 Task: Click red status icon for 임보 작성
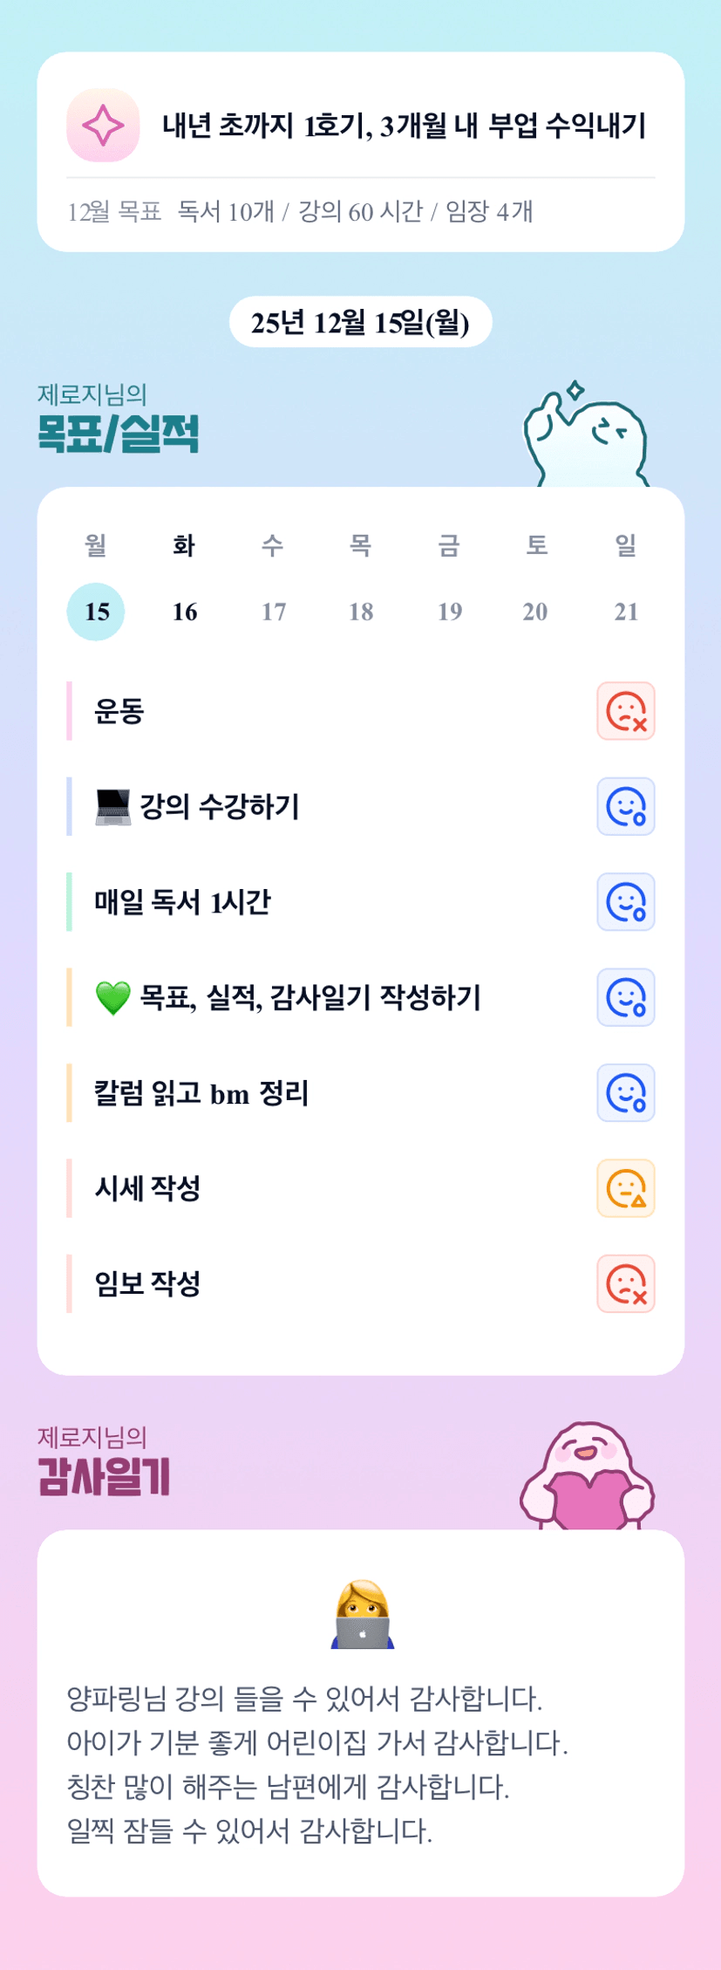tap(625, 1283)
